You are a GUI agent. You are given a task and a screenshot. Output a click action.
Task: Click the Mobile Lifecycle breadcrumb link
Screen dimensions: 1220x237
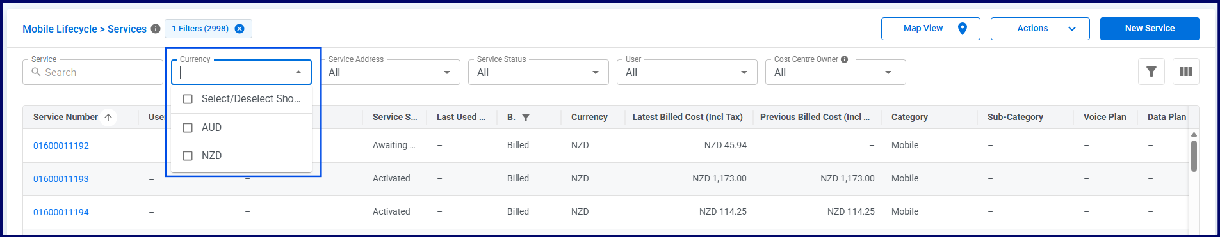pos(60,29)
